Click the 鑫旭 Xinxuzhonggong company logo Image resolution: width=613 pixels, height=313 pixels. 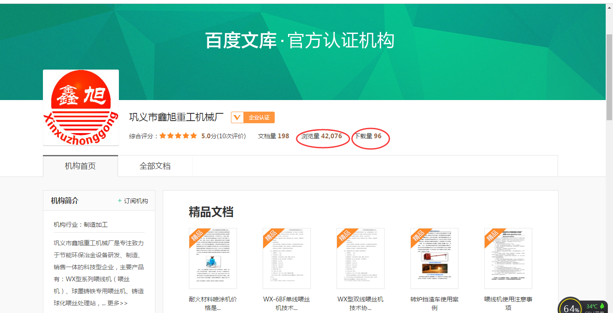81,107
